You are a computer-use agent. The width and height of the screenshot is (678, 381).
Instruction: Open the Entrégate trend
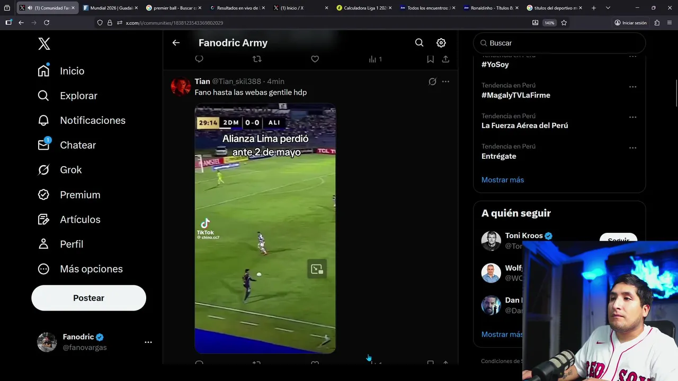pyautogui.click(x=498, y=156)
